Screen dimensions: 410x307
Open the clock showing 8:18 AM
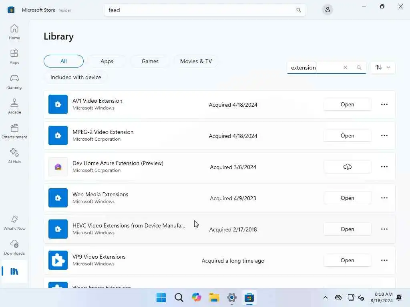[x=381, y=297]
